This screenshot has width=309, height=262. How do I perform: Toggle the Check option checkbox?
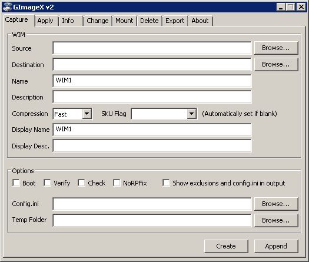(x=81, y=183)
